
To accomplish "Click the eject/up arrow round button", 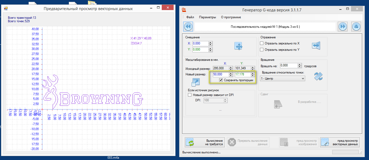I will (356, 26).
